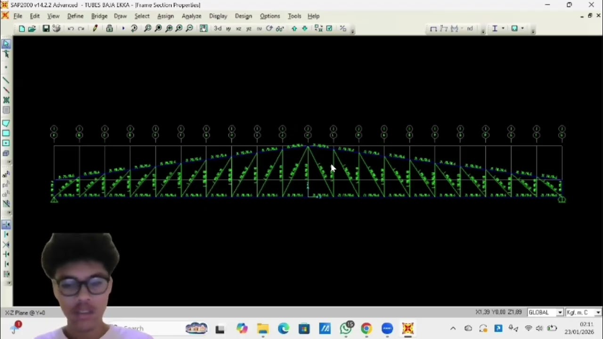The height and width of the screenshot is (339, 603).
Task: Refresh the window with pencil icon
Action: (95, 29)
